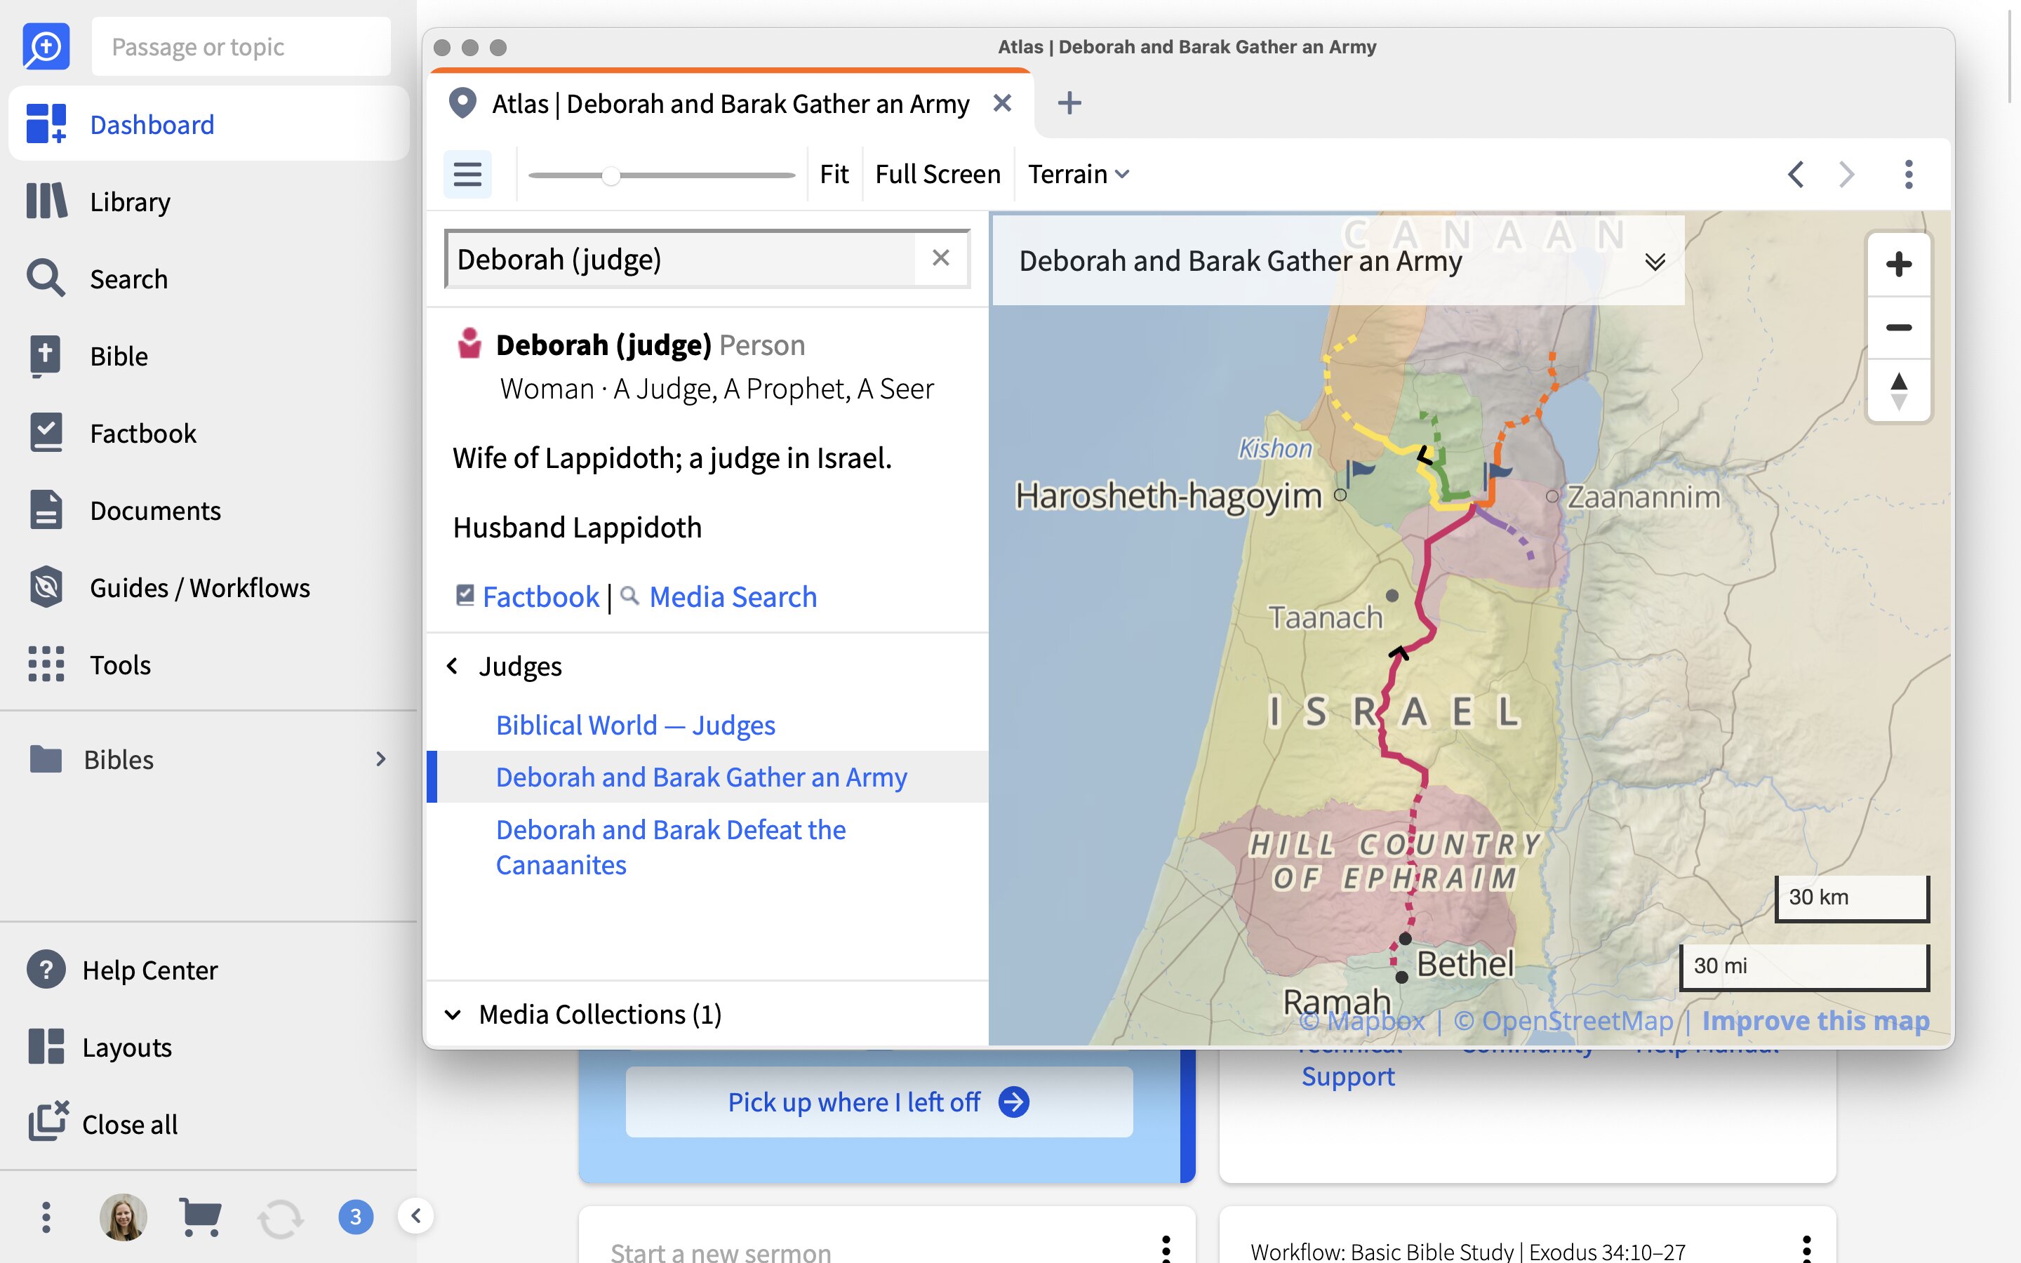Click Fit in the Atlas toolbar
Screen dimensions: 2021x1263
click(x=834, y=174)
